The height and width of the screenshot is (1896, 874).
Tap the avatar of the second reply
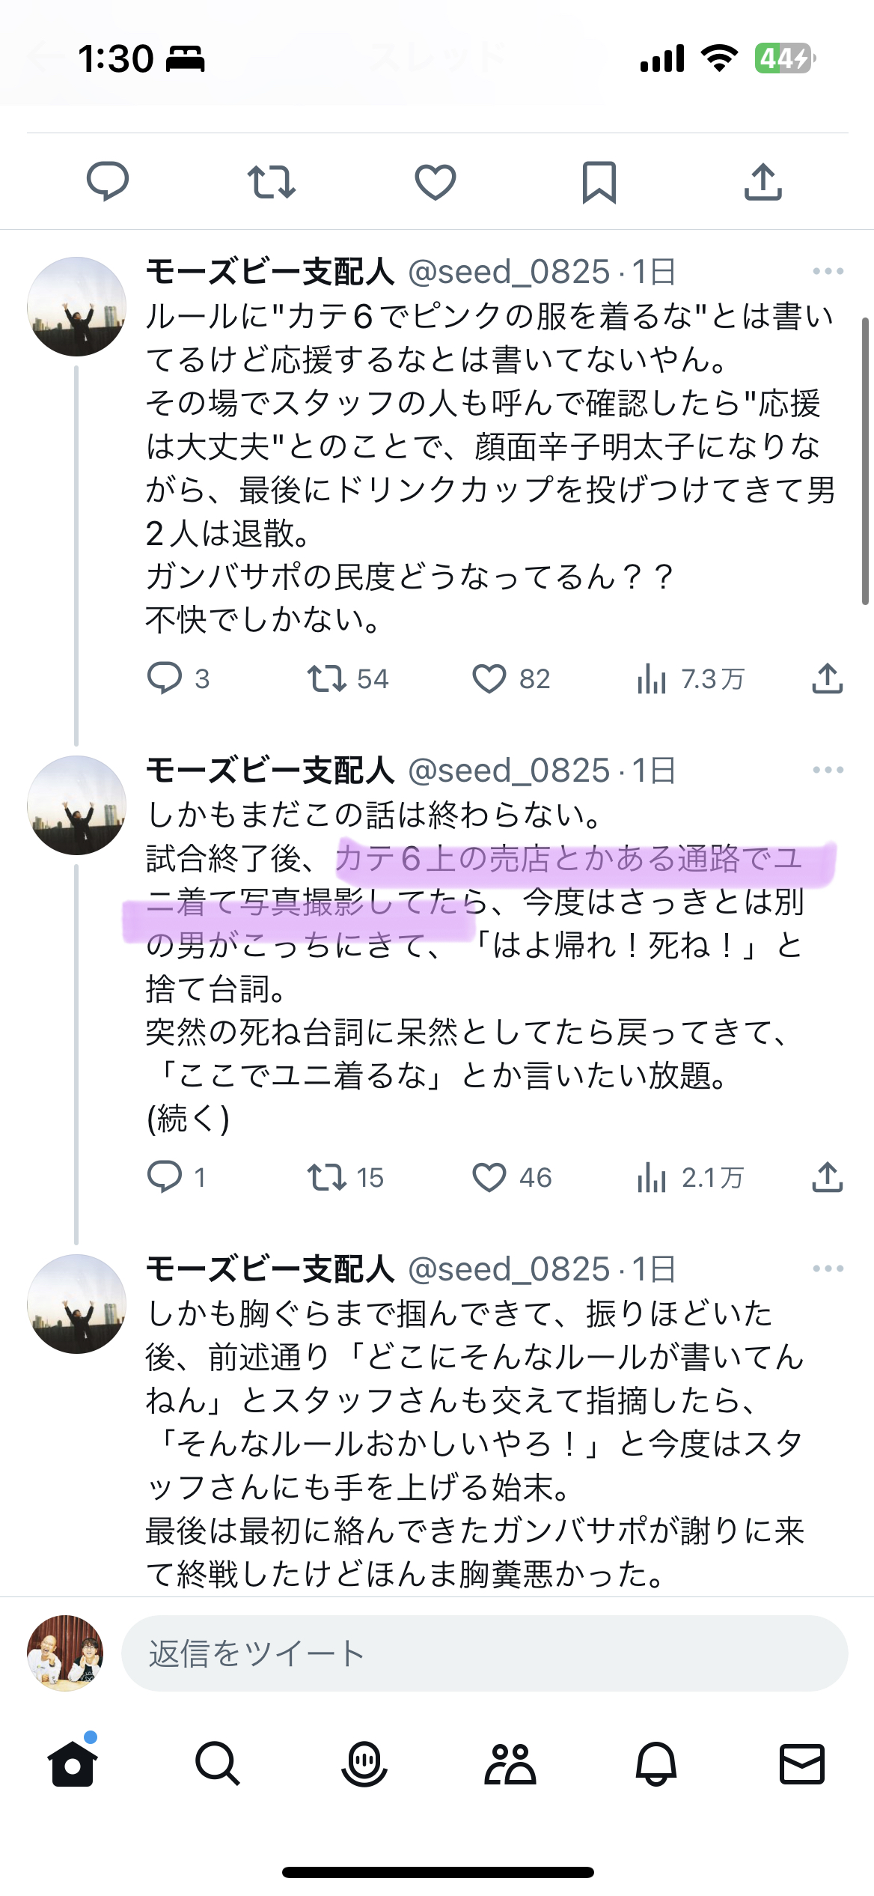coord(77,805)
